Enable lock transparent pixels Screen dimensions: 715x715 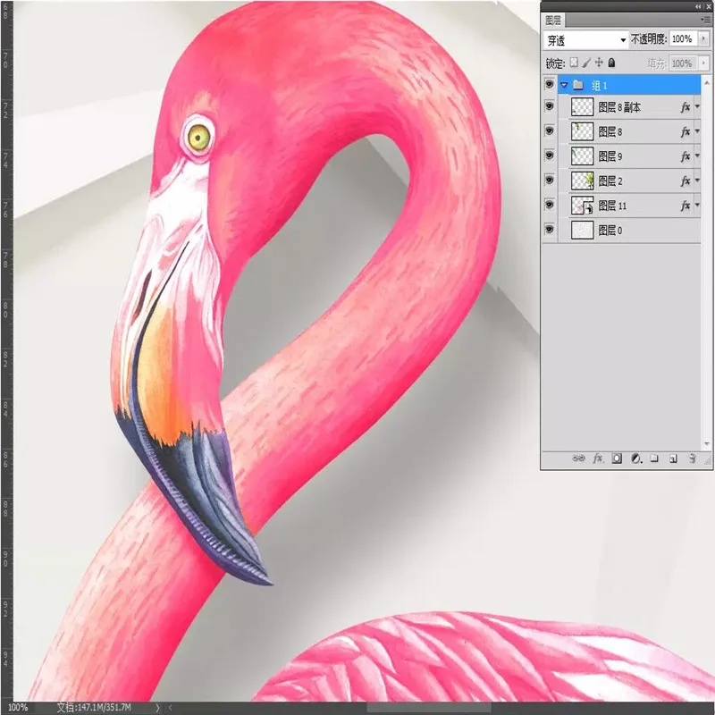point(575,63)
